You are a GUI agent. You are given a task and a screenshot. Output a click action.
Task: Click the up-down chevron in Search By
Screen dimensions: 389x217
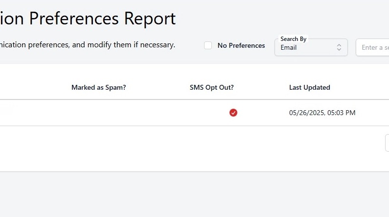[x=339, y=47]
